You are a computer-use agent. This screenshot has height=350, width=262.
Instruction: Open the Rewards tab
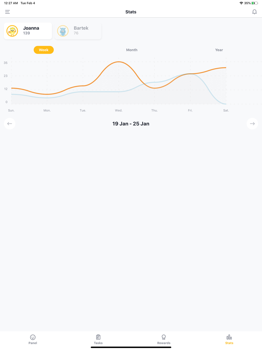(164, 340)
